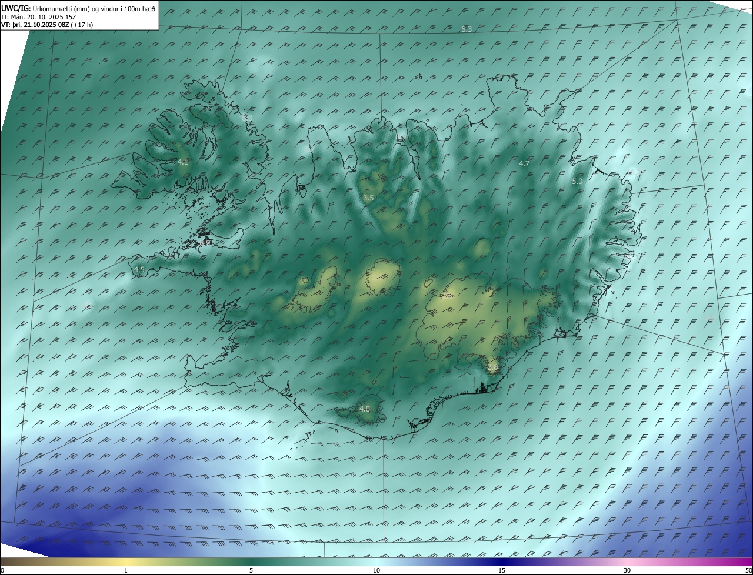Click the 5 tick on the colour scale
This screenshot has height=575, width=753.
pos(251,570)
